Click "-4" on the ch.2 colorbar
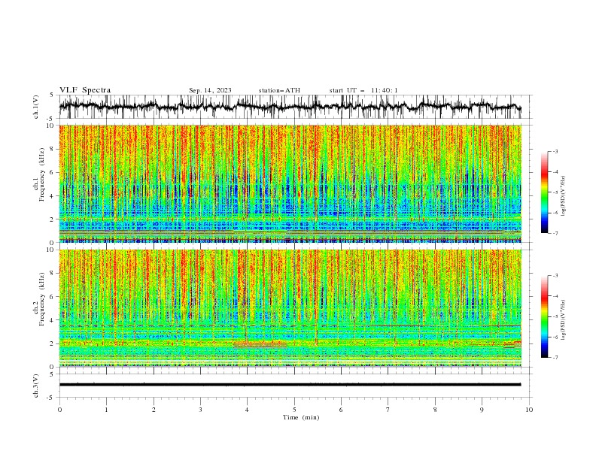 555,296
